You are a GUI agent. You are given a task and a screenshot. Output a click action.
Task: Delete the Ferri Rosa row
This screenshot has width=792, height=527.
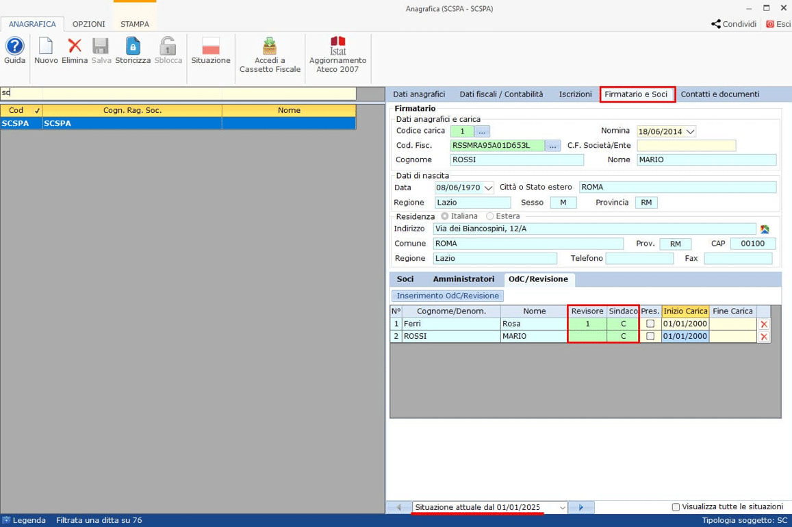click(764, 324)
